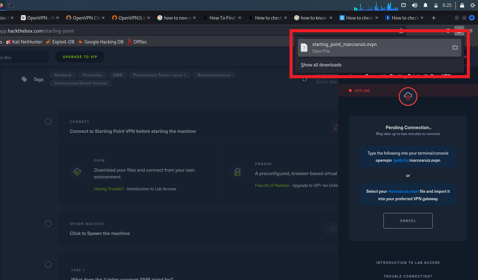Open the OVPN cloud download icon
This screenshot has height=280, width=478.
coord(77,172)
